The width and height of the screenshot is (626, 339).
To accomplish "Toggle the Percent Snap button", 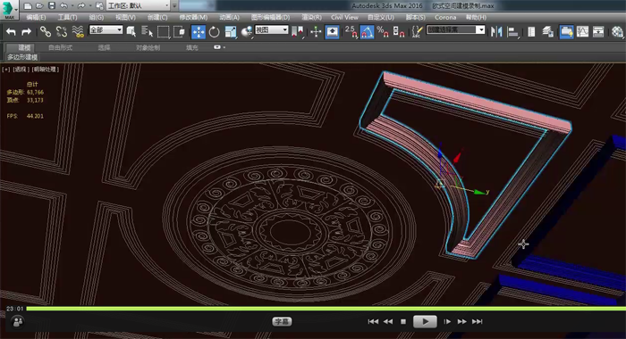I will tap(383, 31).
